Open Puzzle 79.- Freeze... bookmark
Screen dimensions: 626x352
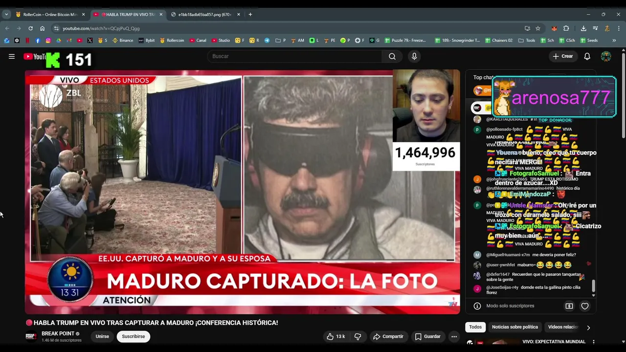pyautogui.click(x=405, y=41)
